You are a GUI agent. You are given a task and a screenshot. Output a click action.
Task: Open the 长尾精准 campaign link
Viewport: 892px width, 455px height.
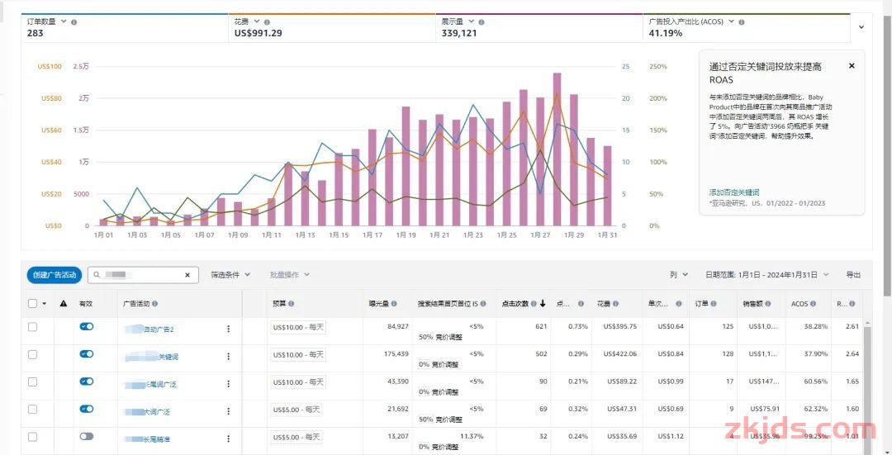148,439
